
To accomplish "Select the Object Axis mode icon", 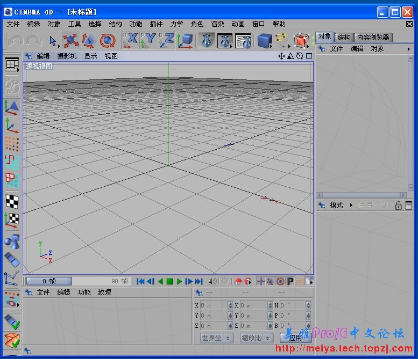I will pyautogui.click(x=12, y=126).
